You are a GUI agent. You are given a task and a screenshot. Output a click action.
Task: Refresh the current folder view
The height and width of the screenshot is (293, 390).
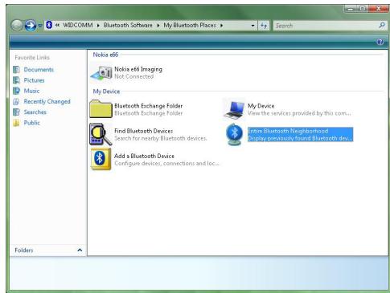pos(264,26)
